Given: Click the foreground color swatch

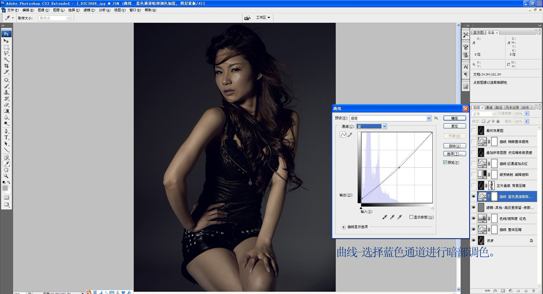Looking at the screenshot, I should tap(5, 188).
